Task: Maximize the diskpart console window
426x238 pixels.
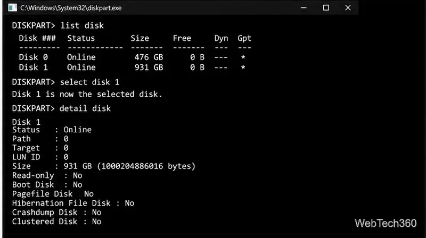Action: click(326, 7)
